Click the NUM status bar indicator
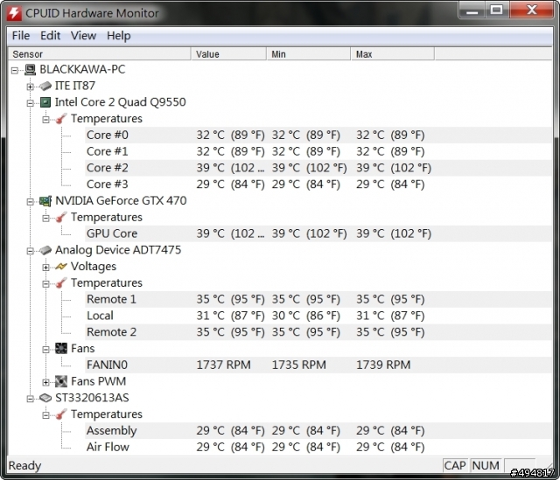The width and height of the screenshot is (560, 480). pos(486,466)
